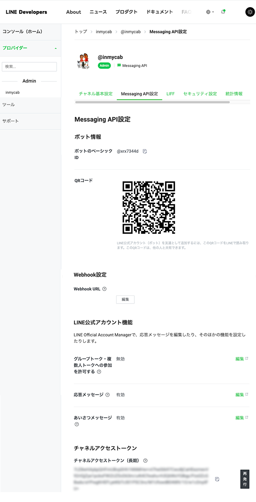This screenshot has height=502, width=256.
Task: Copy the bot basic ID
Action: [145, 151]
